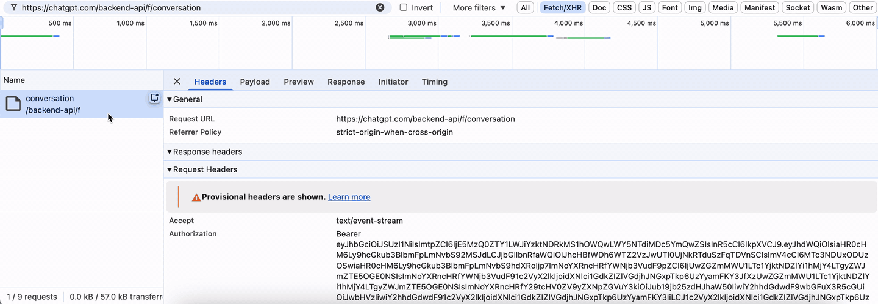Screen dimensions: 878x304
Task: Select the Font filter type
Action: pyautogui.click(x=669, y=7)
